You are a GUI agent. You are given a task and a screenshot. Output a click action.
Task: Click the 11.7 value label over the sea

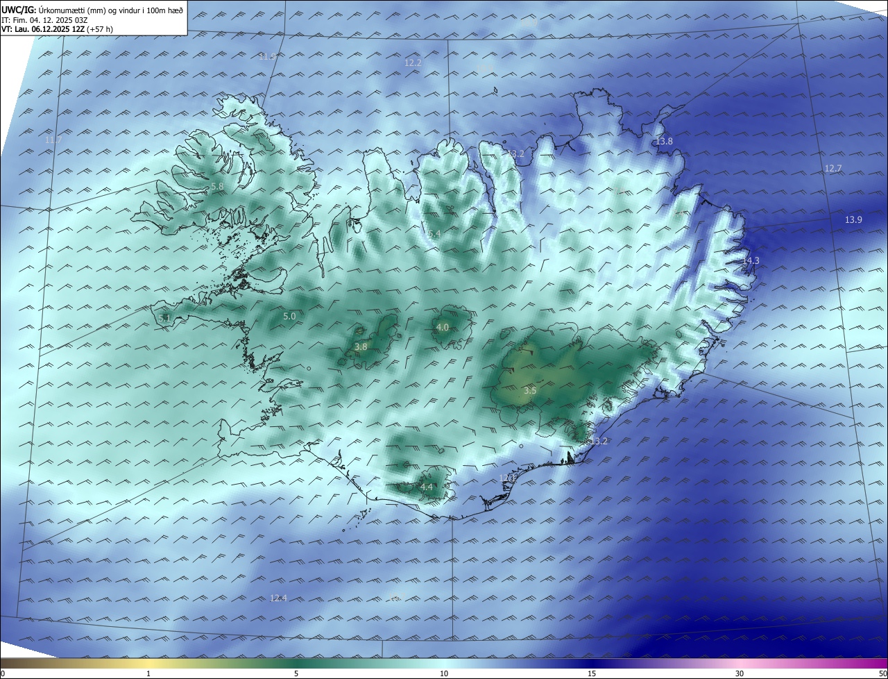53,140
